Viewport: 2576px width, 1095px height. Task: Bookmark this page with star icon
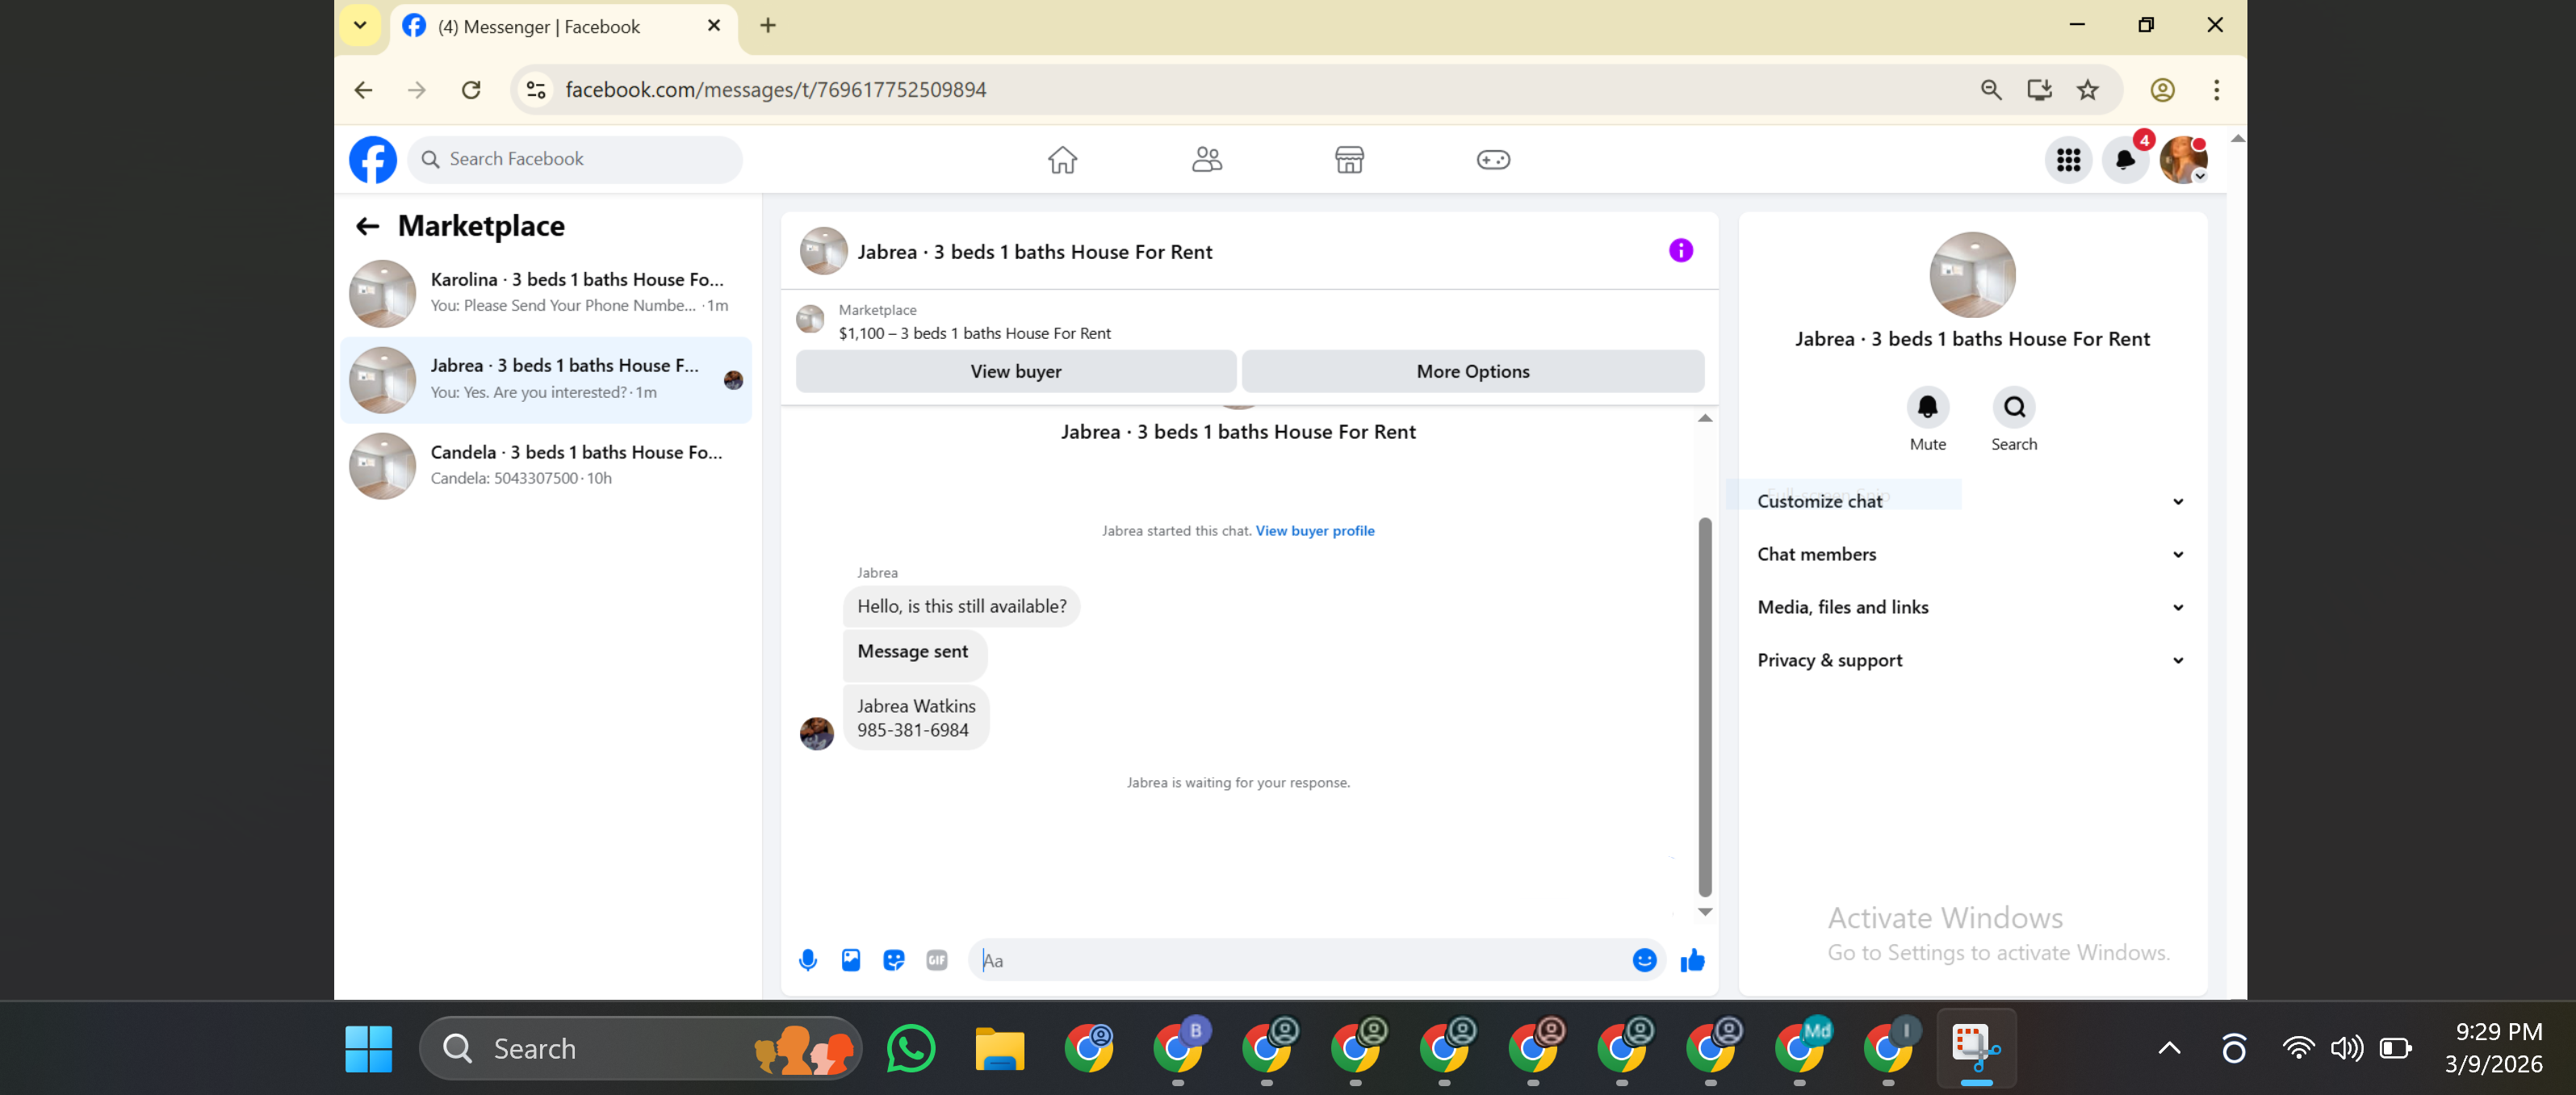pyautogui.click(x=2087, y=90)
